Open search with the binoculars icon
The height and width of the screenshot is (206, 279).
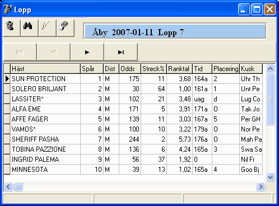(29, 27)
